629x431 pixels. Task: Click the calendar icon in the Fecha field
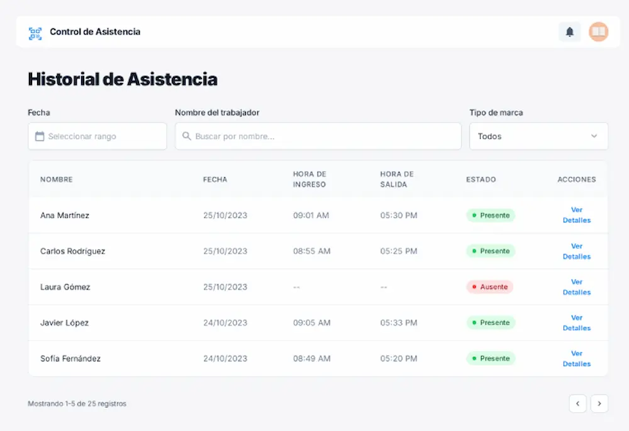coord(39,136)
